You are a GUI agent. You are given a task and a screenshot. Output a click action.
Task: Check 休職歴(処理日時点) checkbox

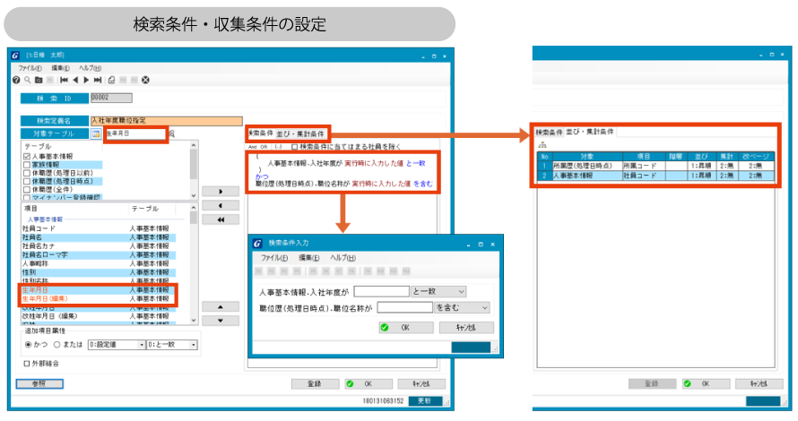pyautogui.click(x=27, y=181)
